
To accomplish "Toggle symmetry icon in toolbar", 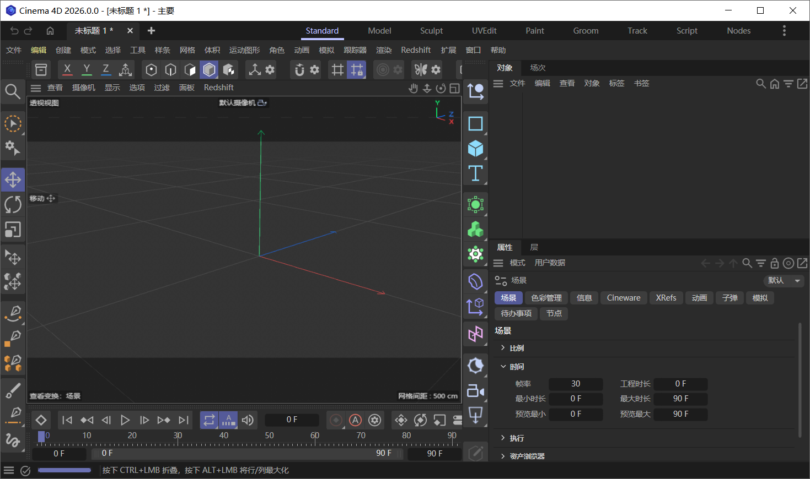I will pyautogui.click(x=421, y=69).
